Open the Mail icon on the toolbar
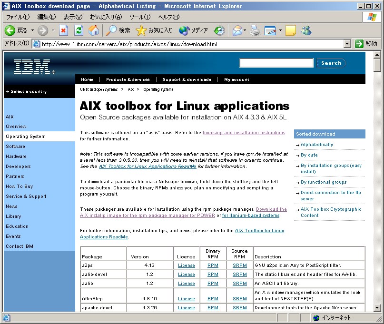Viewport: 384px width, 324px height. 238,30
